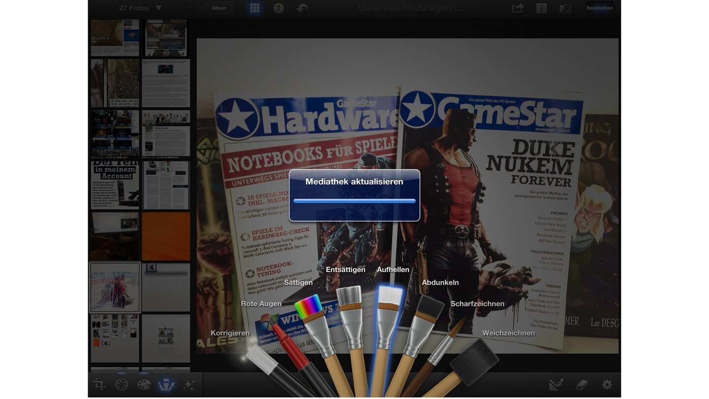Click the Rote Augen label
The height and width of the screenshot is (399, 709).
261,304
